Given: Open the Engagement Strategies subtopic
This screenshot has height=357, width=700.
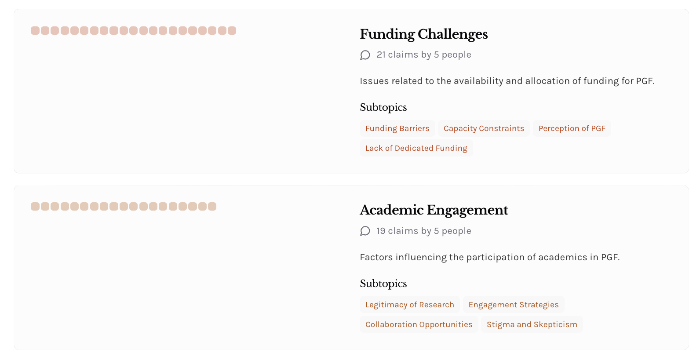Looking at the screenshot, I should click(x=514, y=305).
